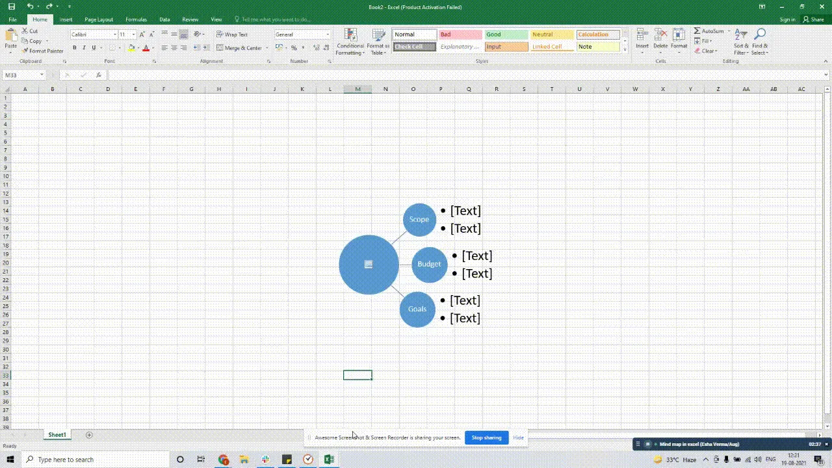This screenshot has width=832, height=468.
Task: Toggle italic formatting
Action: pos(84,47)
